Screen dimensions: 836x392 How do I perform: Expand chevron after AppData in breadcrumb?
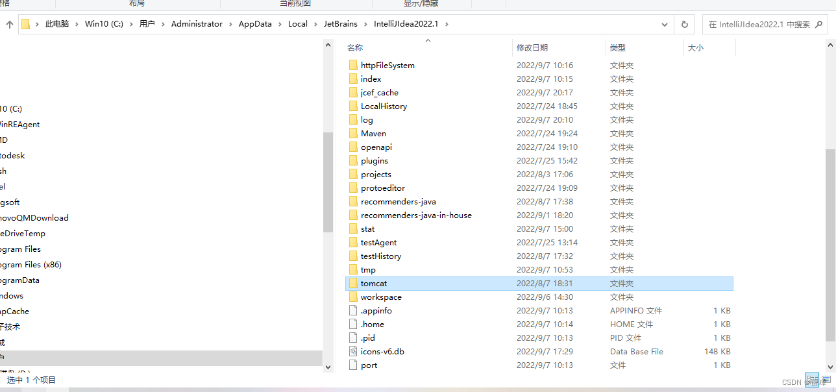pyautogui.click(x=280, y=25)
